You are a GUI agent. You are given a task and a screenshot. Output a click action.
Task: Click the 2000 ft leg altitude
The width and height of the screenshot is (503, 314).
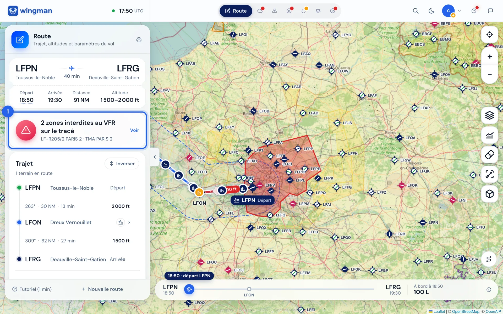coord(121,206)
